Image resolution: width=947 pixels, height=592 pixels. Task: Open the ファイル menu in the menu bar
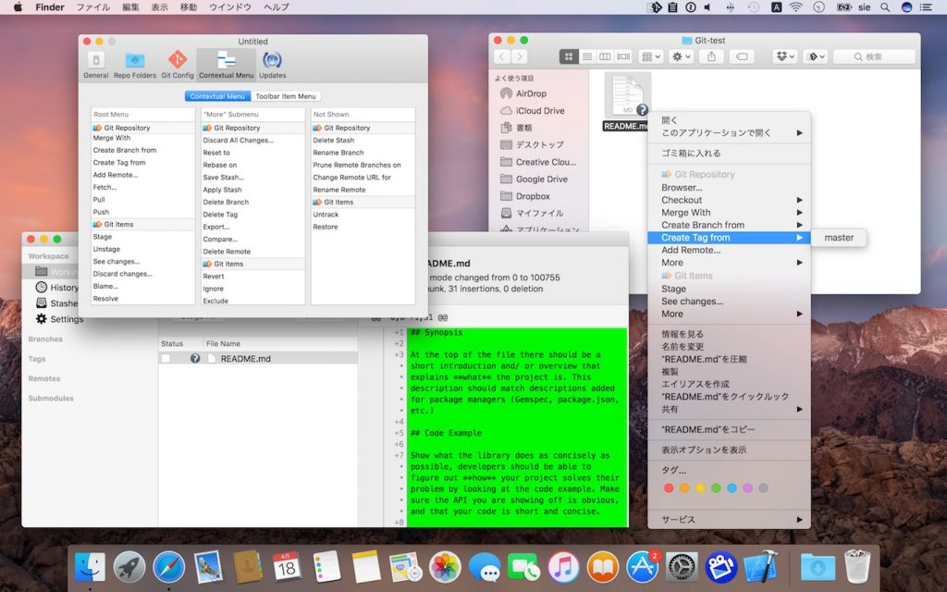[x=92, y=7]
